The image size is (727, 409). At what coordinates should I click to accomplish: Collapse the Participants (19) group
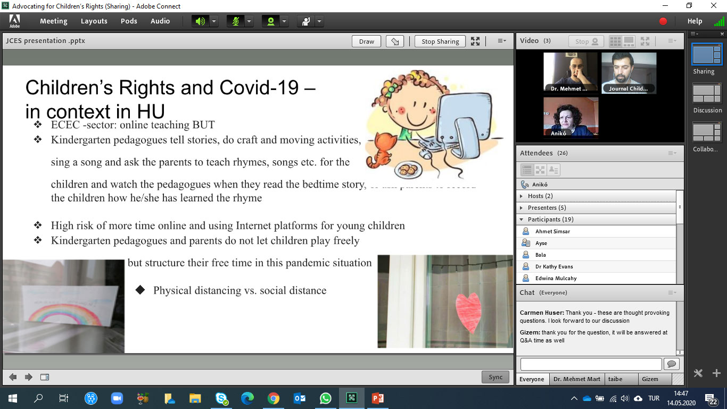point(522,219)
